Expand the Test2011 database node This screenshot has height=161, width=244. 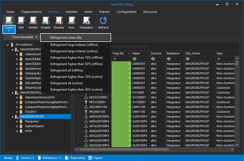[x=17, y=112]
